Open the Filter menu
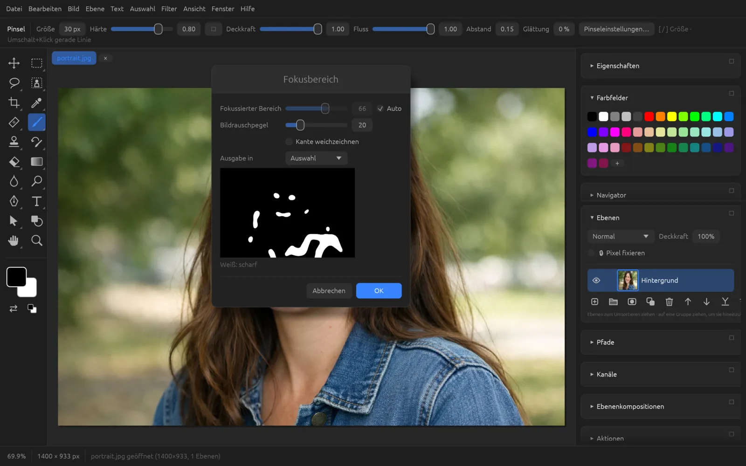The image size is (746, 466). pyautogui.click(x=169, y=9)
